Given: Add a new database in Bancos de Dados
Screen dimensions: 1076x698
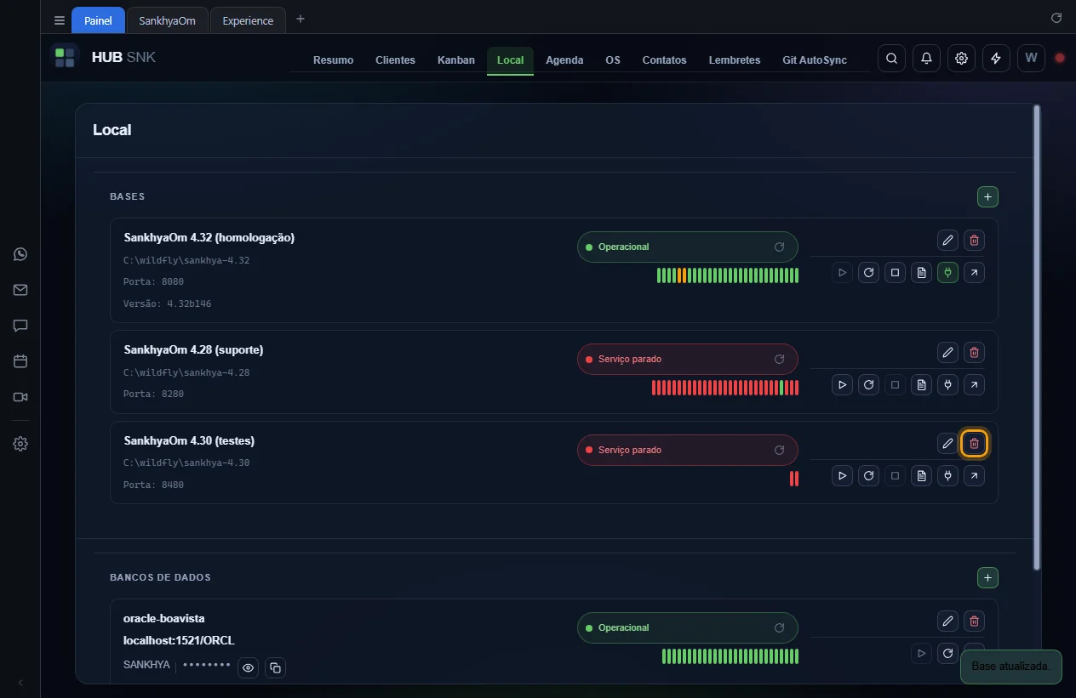Looking at the screenshot, I should point(987,578).
